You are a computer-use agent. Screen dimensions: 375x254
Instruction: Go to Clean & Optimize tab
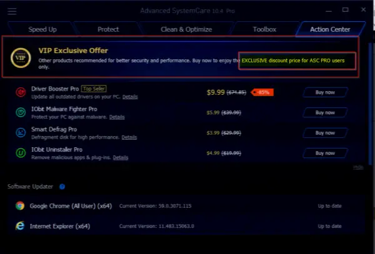pyautogui.click(x=186, y=29)
